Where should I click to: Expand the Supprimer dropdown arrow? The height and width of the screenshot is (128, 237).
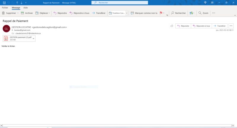pos(18,13)
